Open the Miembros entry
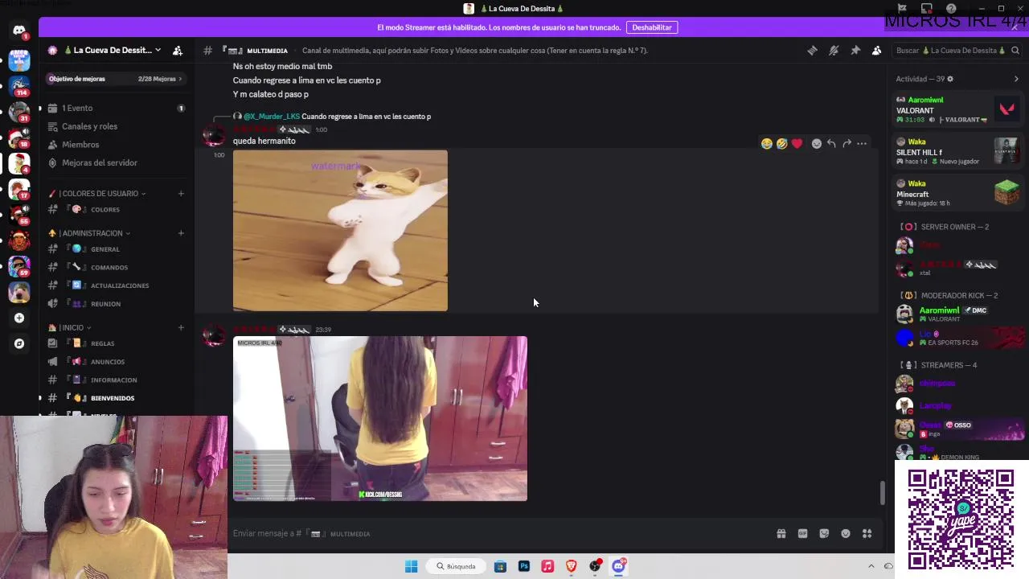Viewport: 1029px width, 579px height. click(117, 145)
